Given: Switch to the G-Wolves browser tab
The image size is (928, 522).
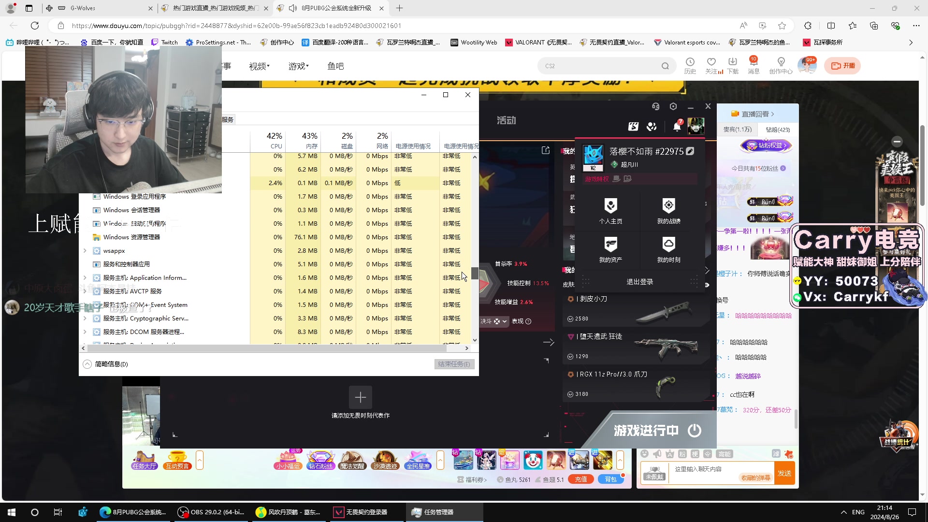Looking at the screenshot, I should pos(99,8).
